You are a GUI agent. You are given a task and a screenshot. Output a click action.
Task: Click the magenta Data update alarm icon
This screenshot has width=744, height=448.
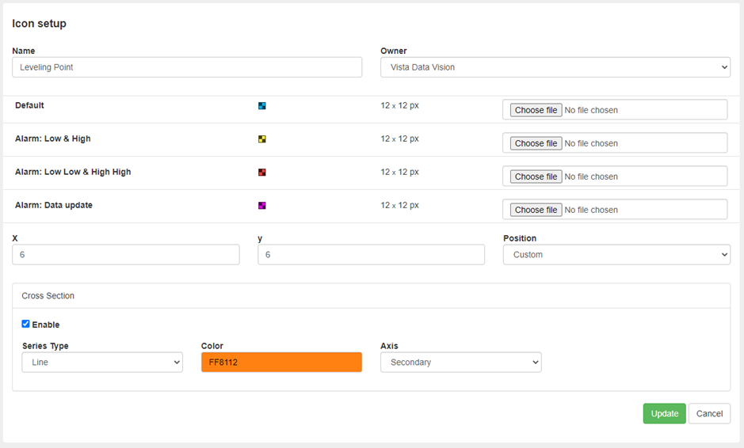[x=262, y=205]
